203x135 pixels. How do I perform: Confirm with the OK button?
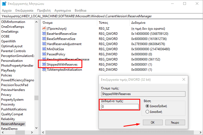click(153, 122)
